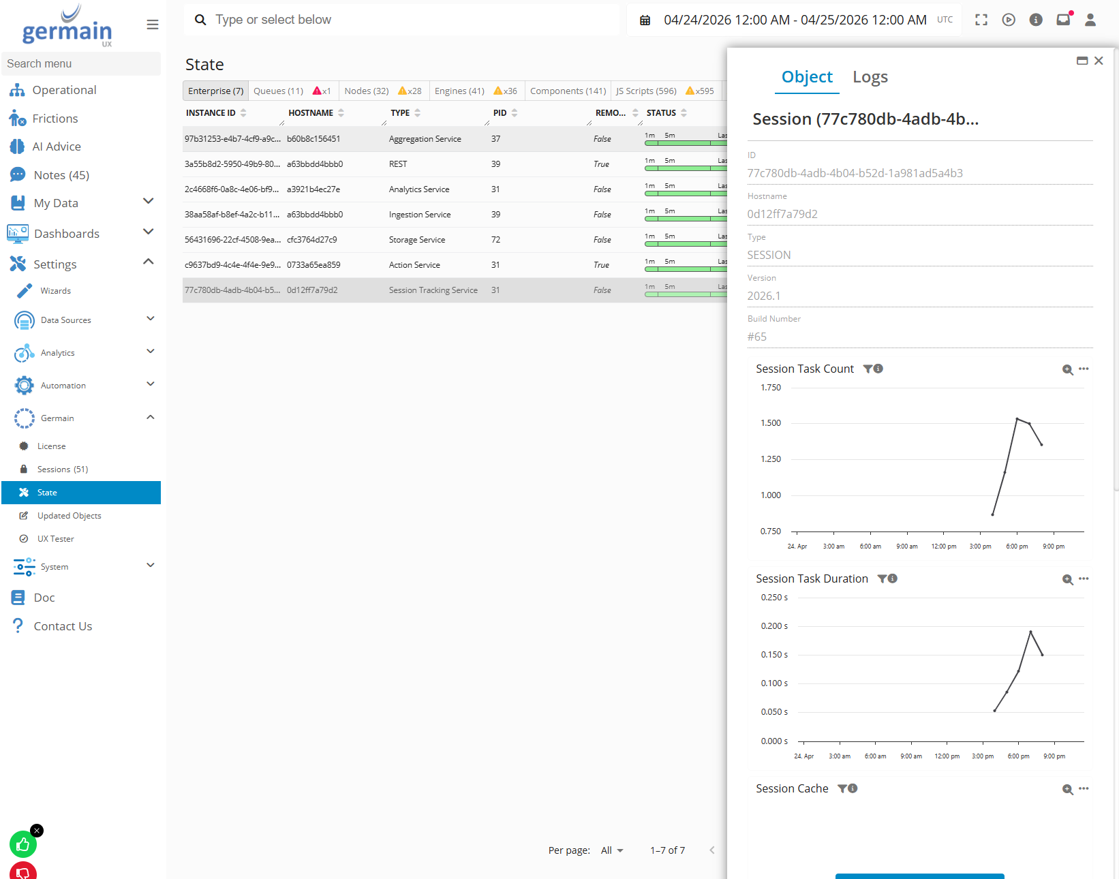Zoom into Session Task Count chart
This screenshot has height=879, width=1119.
coord(1067,369)
